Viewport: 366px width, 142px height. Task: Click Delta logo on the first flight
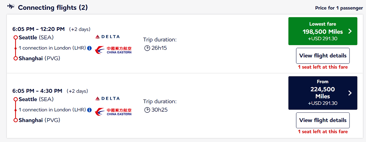107,37
